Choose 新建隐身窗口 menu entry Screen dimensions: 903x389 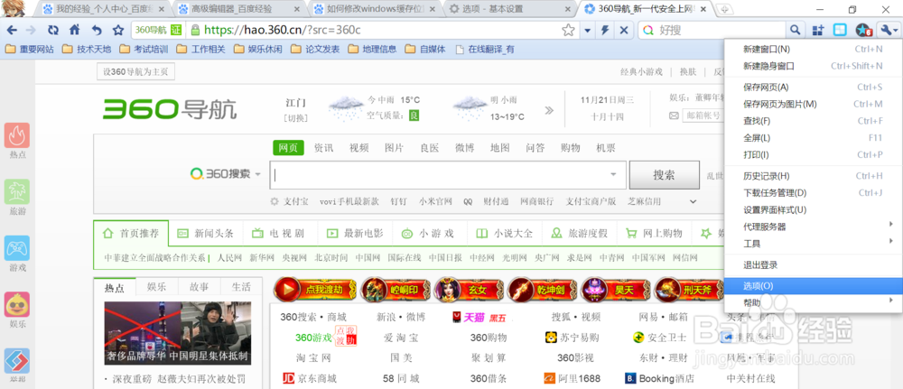click(x=814, y=66)
